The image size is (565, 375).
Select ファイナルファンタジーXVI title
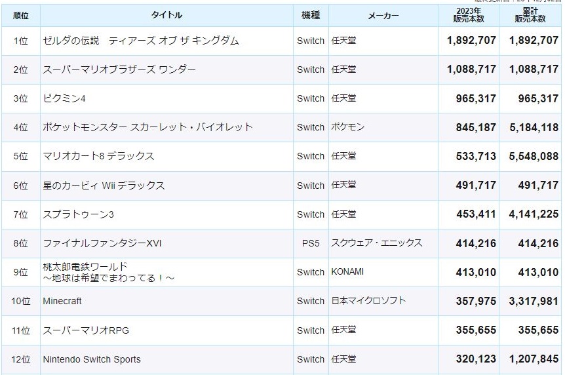102,243
